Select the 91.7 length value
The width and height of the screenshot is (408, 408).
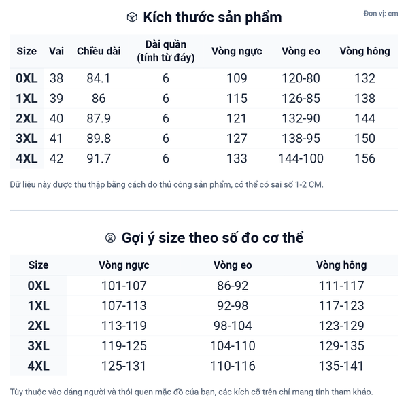tap(99, 158)
